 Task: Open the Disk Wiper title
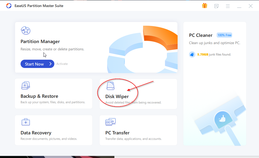click(x=117, y=97)
